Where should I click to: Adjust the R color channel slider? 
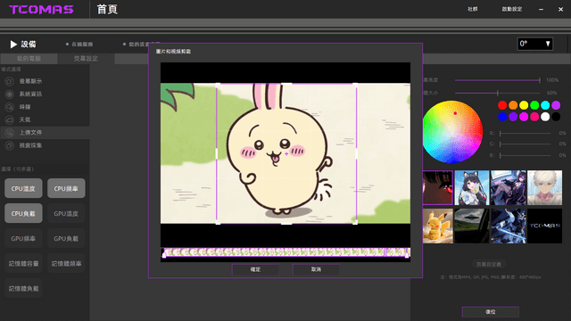[525, 134]
